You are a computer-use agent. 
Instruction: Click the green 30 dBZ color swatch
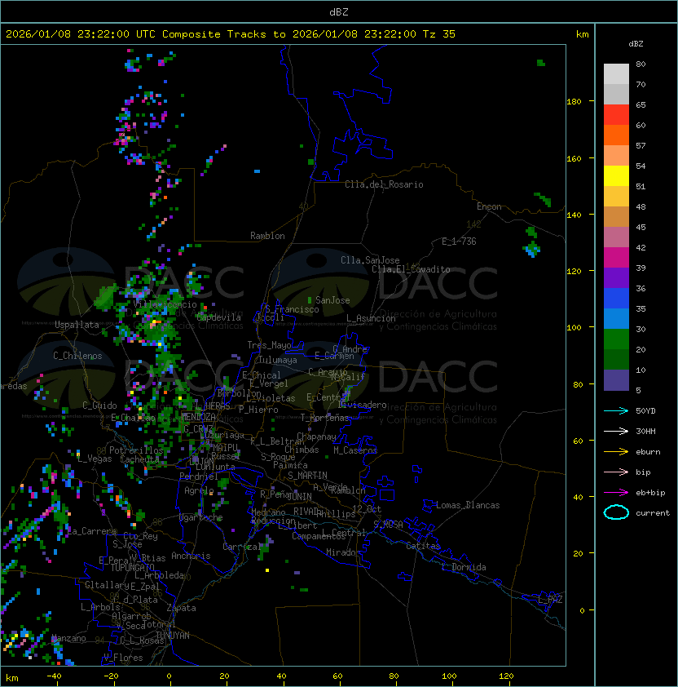click(x=616, y=339)
